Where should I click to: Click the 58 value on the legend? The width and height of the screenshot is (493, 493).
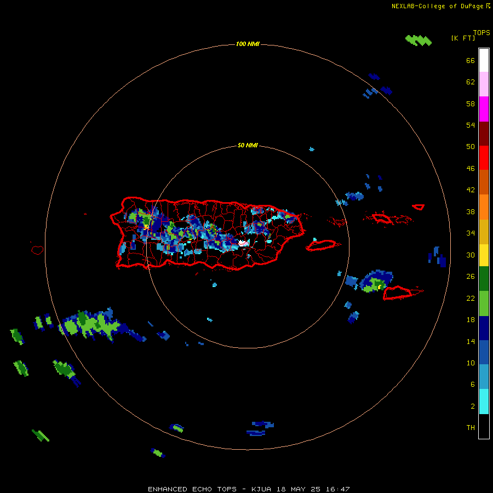(x=471, y=104)
